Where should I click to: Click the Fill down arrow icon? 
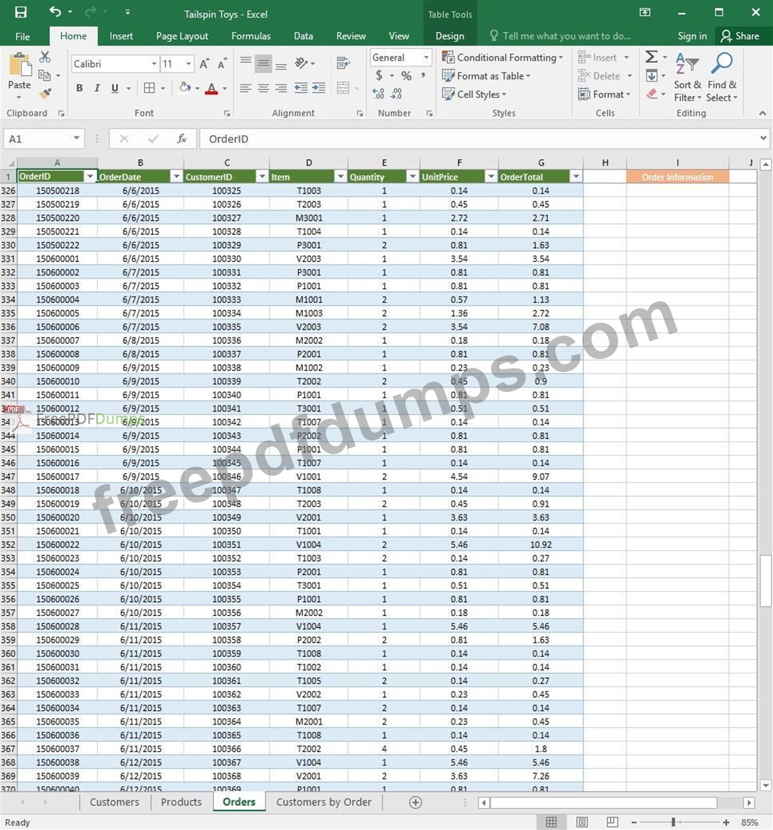click(652, 76)
